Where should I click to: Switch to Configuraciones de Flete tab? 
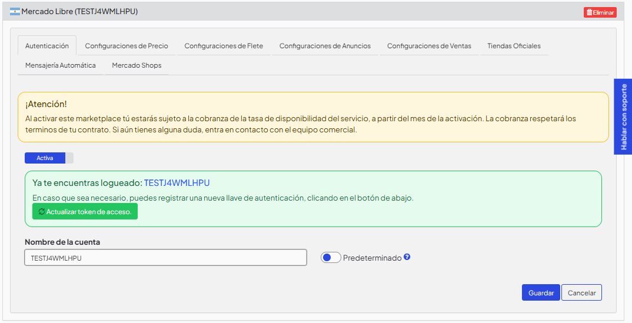coord(224,46)
